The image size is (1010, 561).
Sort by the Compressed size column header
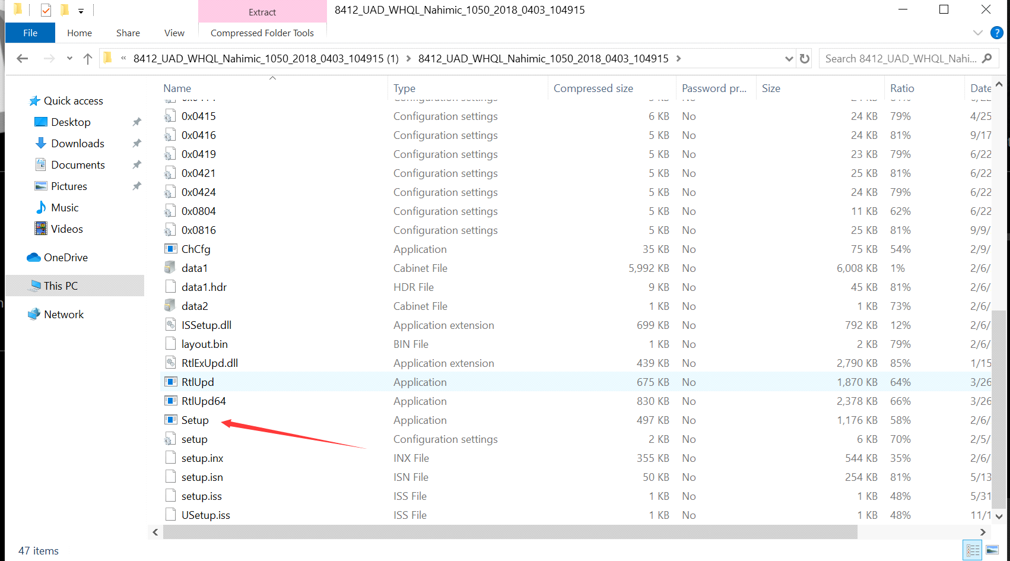[x=593, y=88]
